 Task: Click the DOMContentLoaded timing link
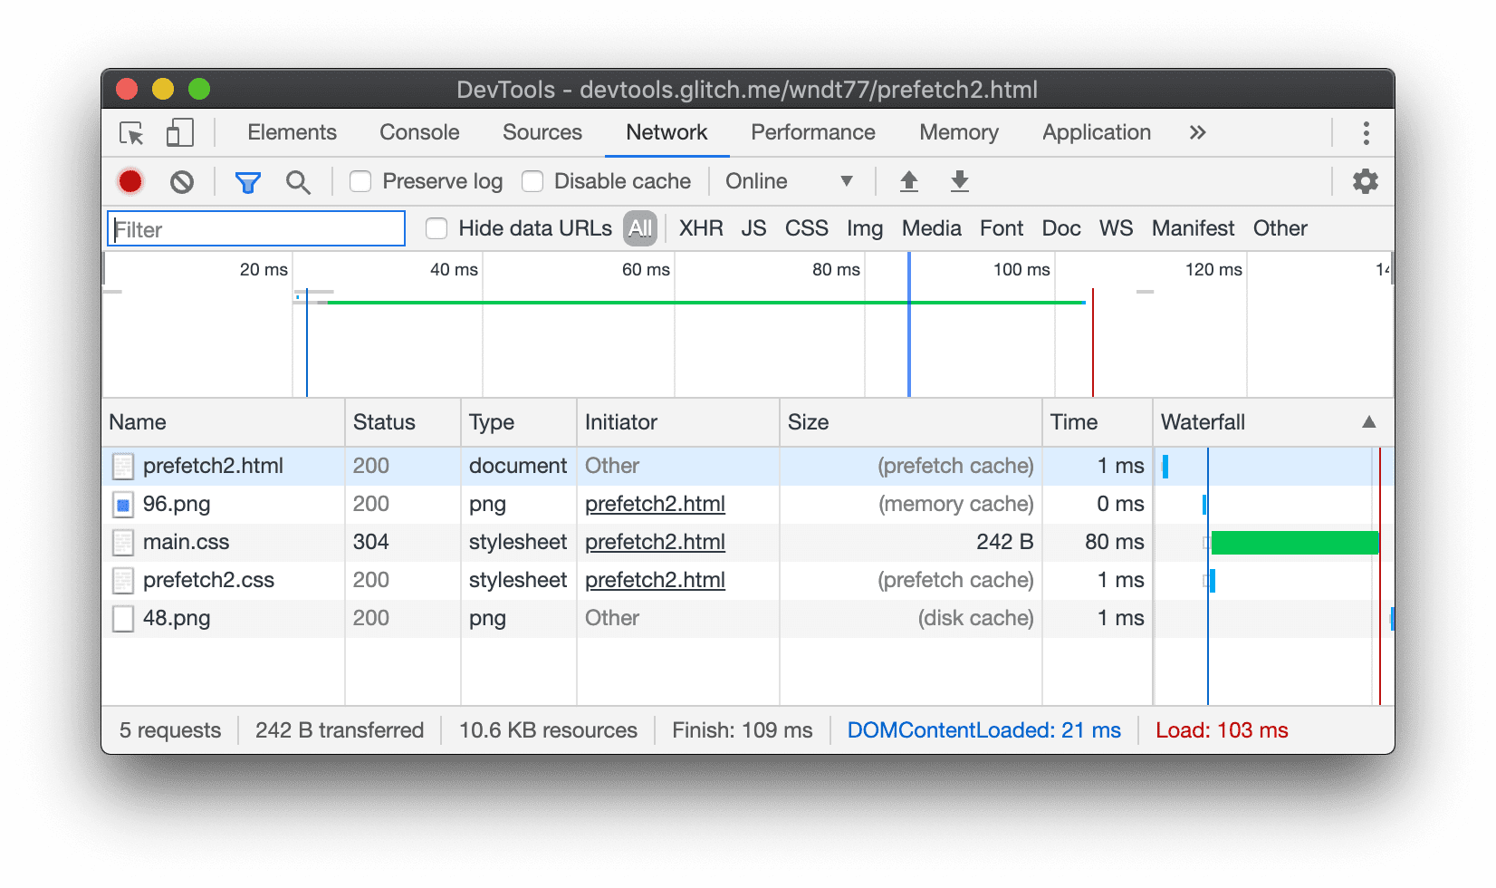point(983,729)
